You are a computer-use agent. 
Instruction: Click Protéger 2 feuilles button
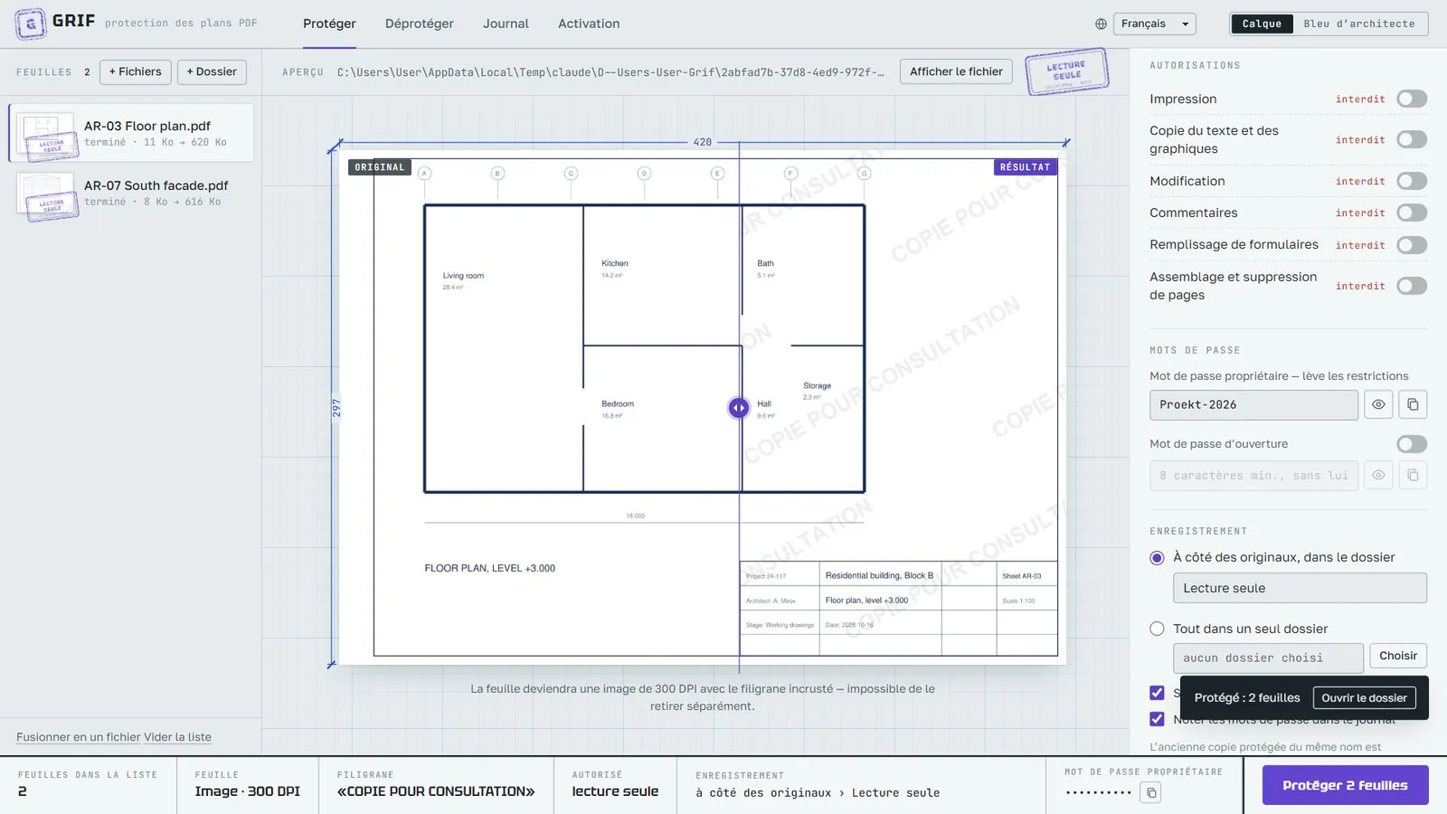click(x=1345, y=785)
